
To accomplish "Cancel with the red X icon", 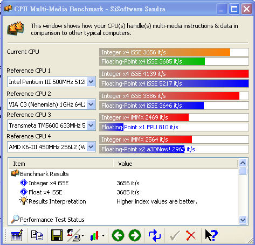I will pyautogui.click(x=191, y=235).
